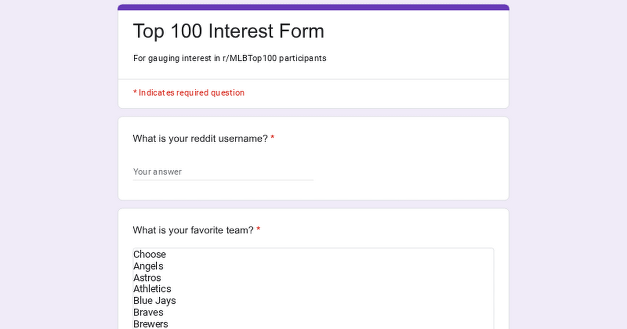This screenshot has height=329, width=627.
Task: Click the Choose placeholder option
Action: 149,254
